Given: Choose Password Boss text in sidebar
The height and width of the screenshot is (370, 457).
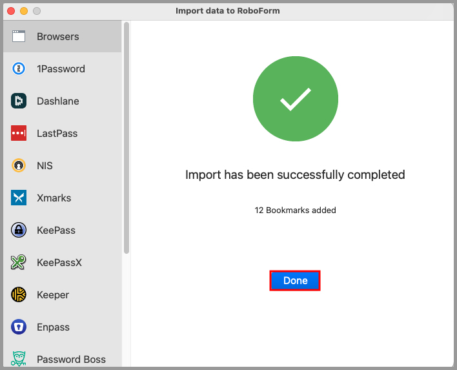Looking at the screenshot, I should (x=71, y=360).
